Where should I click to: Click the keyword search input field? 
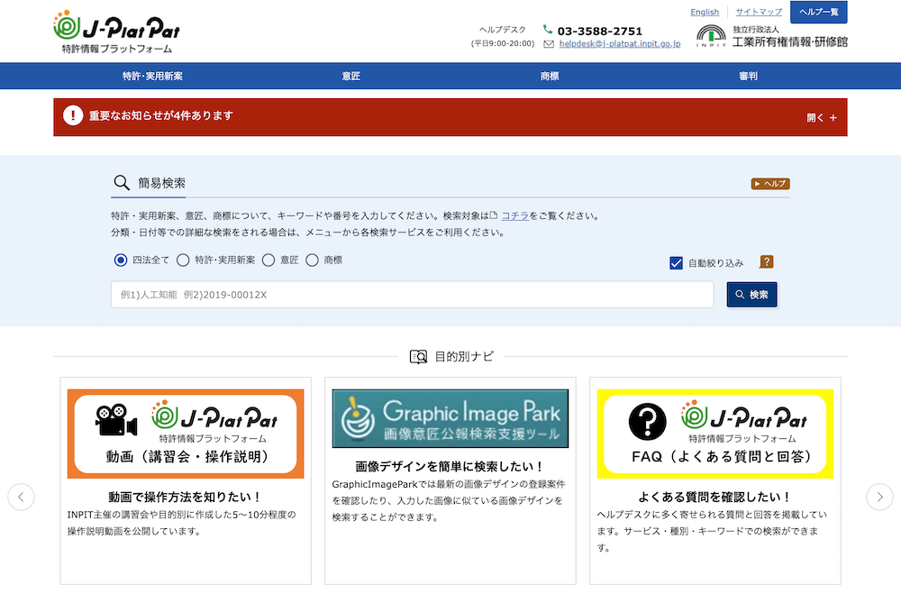coord(412,295)
